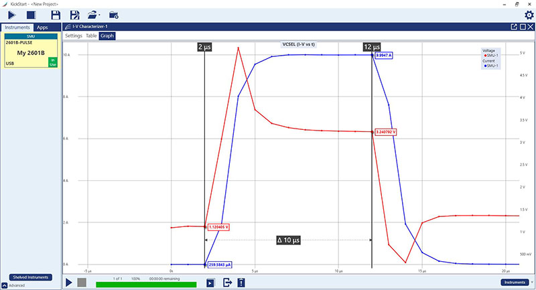The image size is (536, 290).
Task: Click the export data icon in bottom bar
Action: click(227, 283)
